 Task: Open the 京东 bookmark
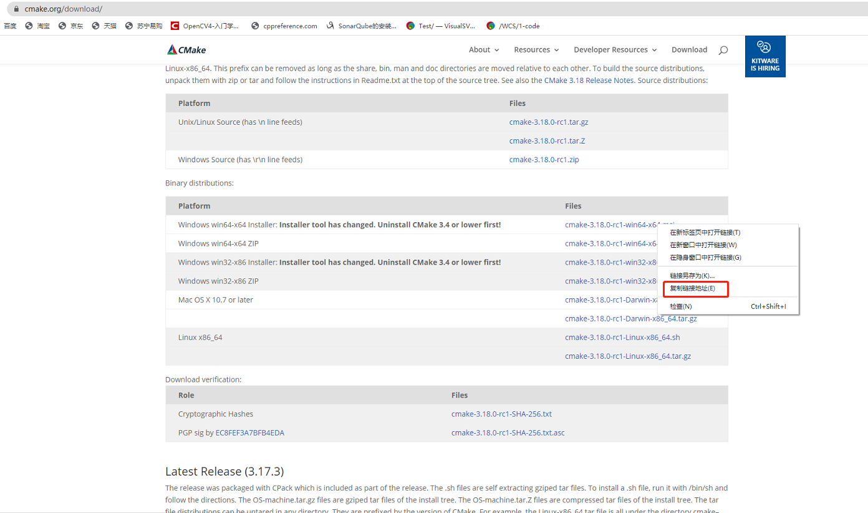[70, 26]
